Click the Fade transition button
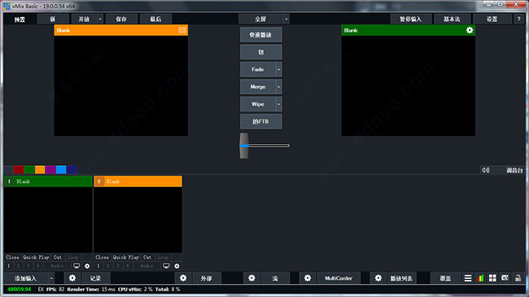The height and width of the screenshot is (297, 529). pyautogui.click(x=258, y=69)
